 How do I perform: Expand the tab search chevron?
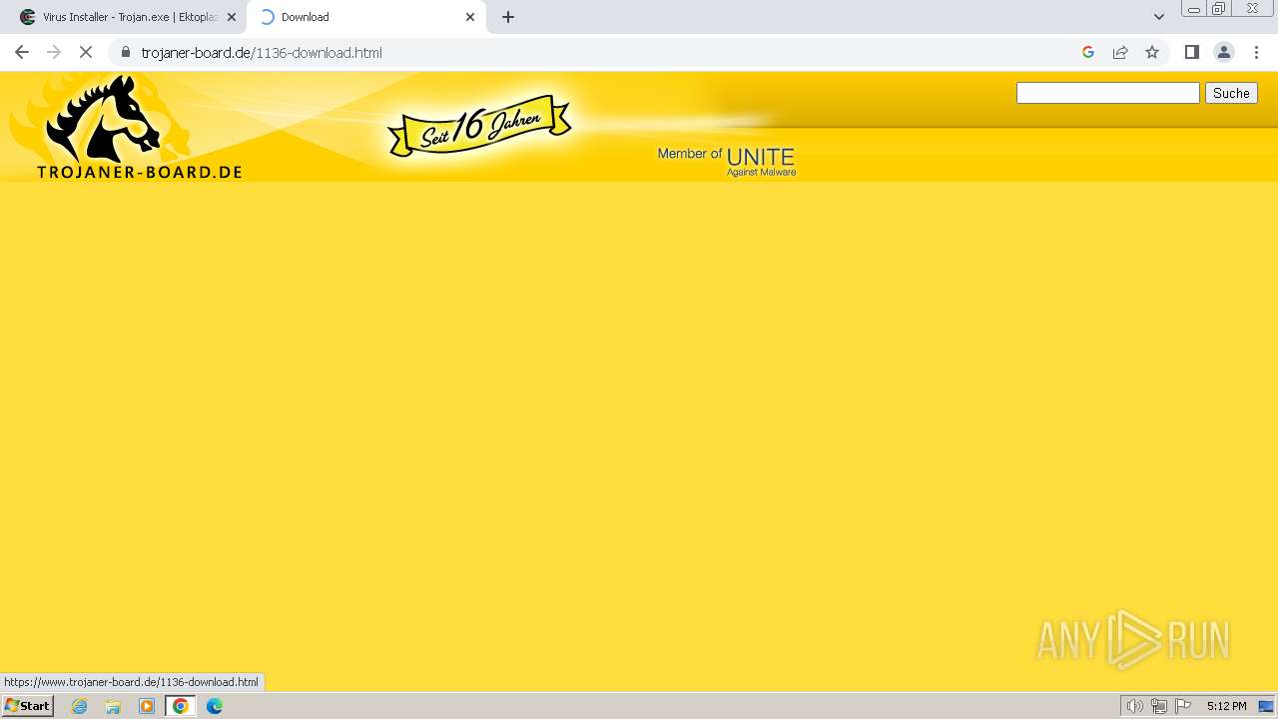(1159, 17)
